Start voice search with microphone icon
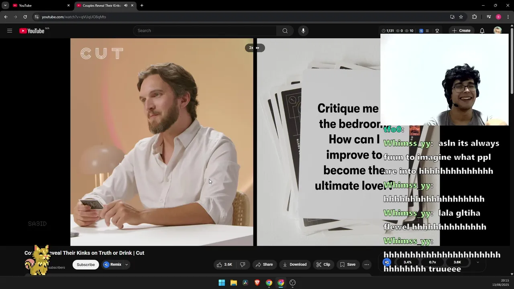Image resolution: width=514 pixels, height=289 pixels. click(303, 31)
